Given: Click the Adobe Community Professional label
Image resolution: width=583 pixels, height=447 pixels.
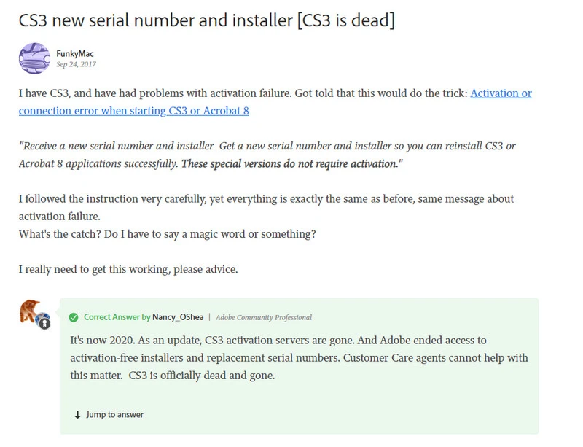Looking at the screenshot, I should (264, 317).
